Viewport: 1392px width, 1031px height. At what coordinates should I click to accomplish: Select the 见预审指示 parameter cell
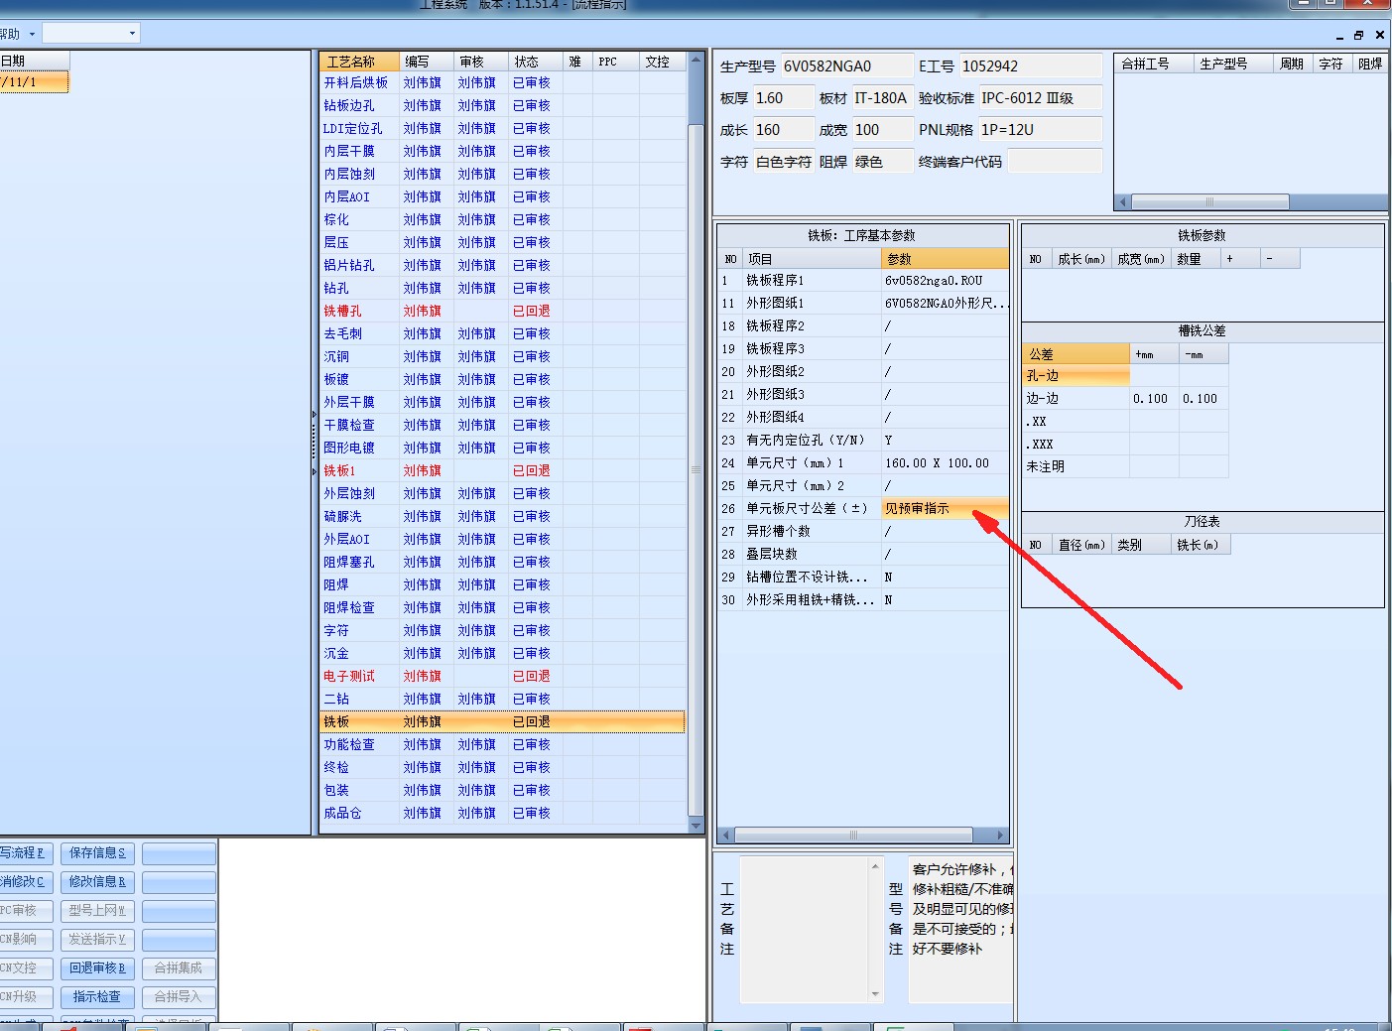coord(945,509)
